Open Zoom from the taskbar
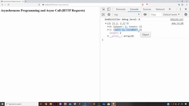The width and height of the screenshot is (189, 106). coord(60,104)
